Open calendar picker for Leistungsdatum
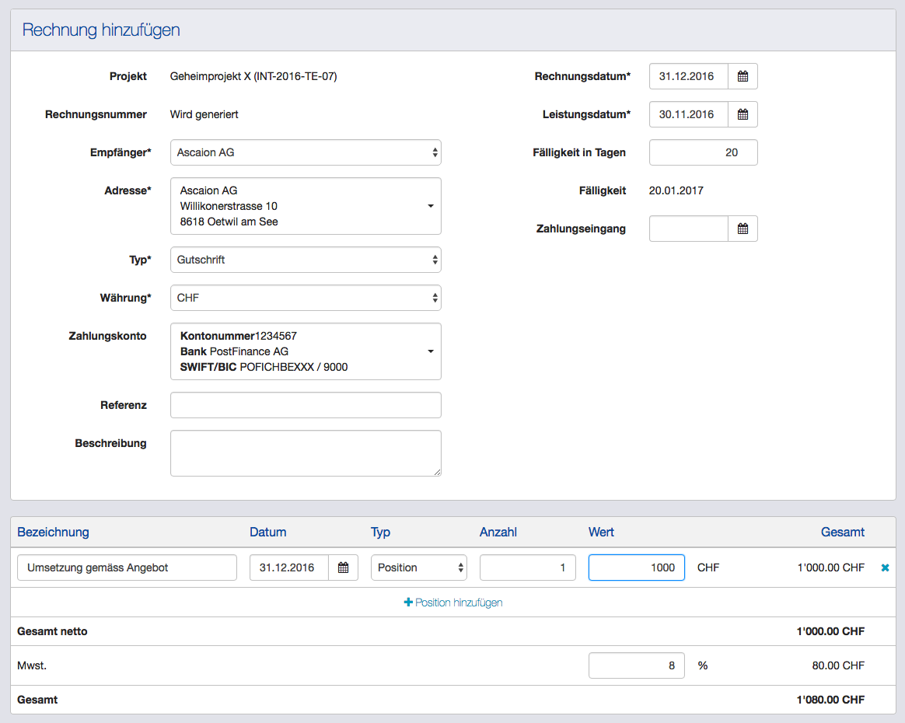Screen dimensions: 905x723 743,114
